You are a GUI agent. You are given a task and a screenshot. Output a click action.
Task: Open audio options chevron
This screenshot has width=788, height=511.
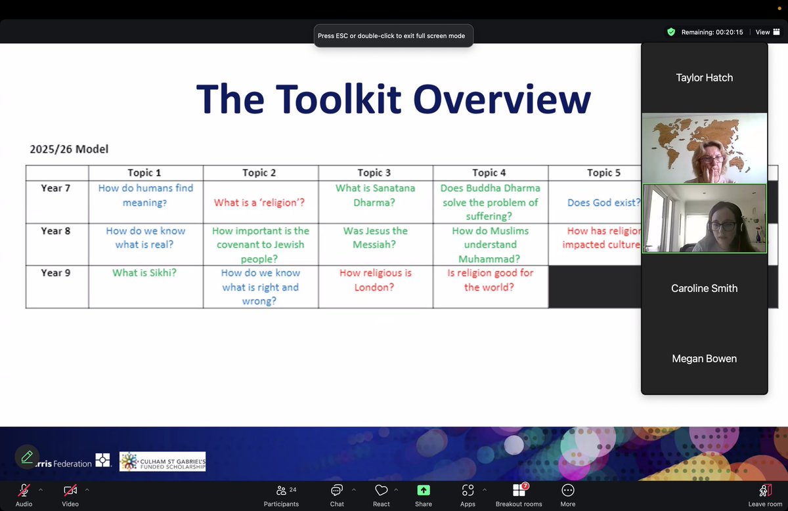41,489
